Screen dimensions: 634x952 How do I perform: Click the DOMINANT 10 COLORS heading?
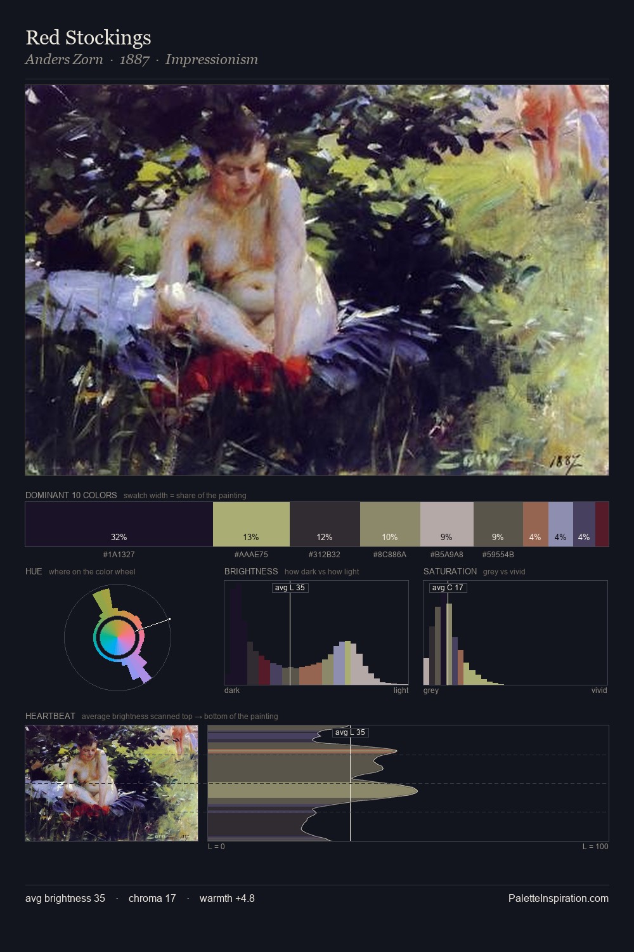pyautogui.click(x=71, y=495)
